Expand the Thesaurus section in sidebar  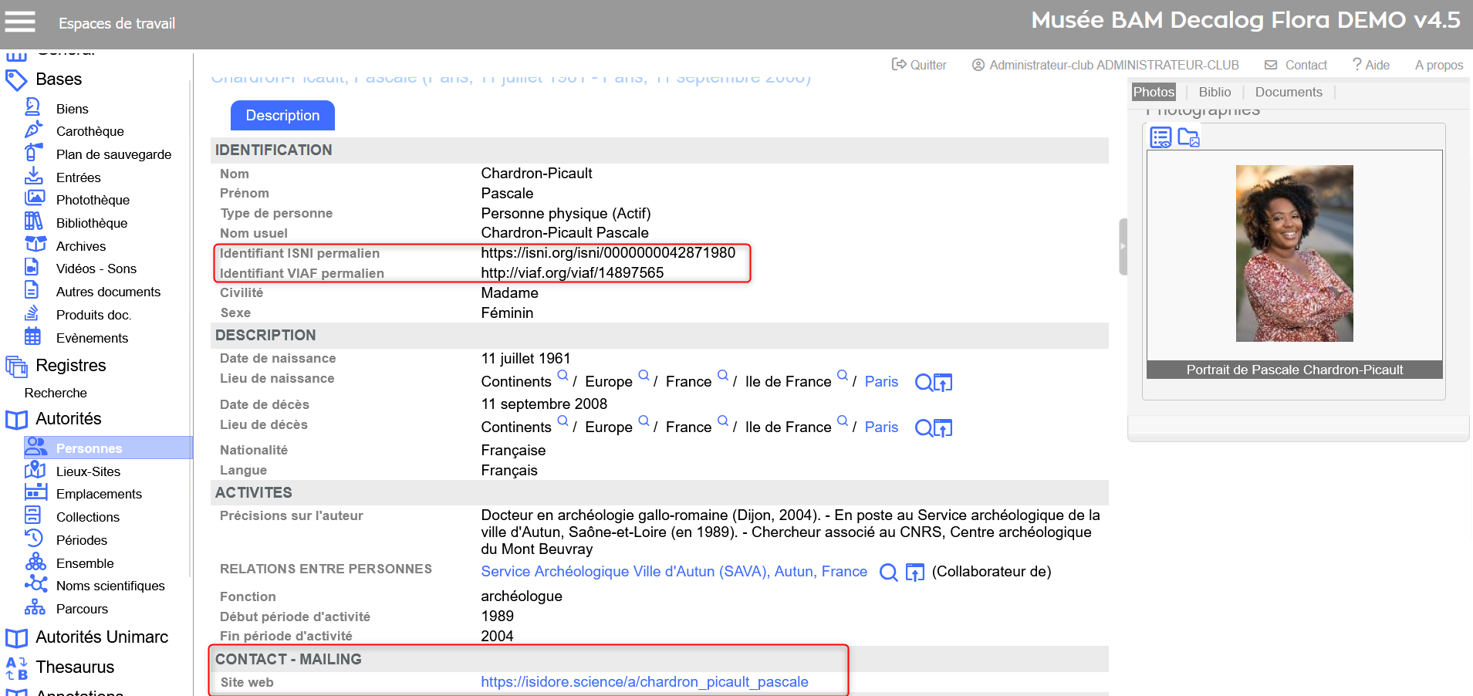pos(75,667)
